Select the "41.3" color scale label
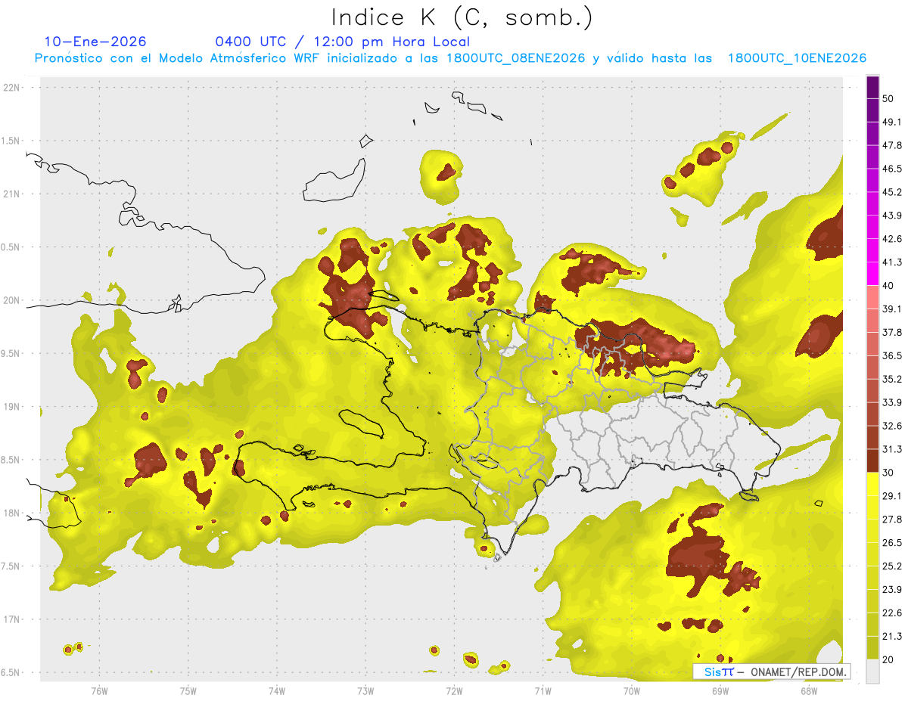908x701 pixels. (893, 262)
